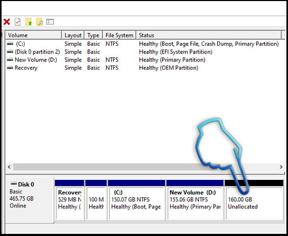Select New Volume (D:) list row
The image size is (288, 236).
pos(143,60)
